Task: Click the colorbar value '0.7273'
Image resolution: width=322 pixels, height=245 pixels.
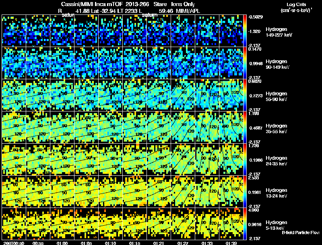Action: pos(256,96)
